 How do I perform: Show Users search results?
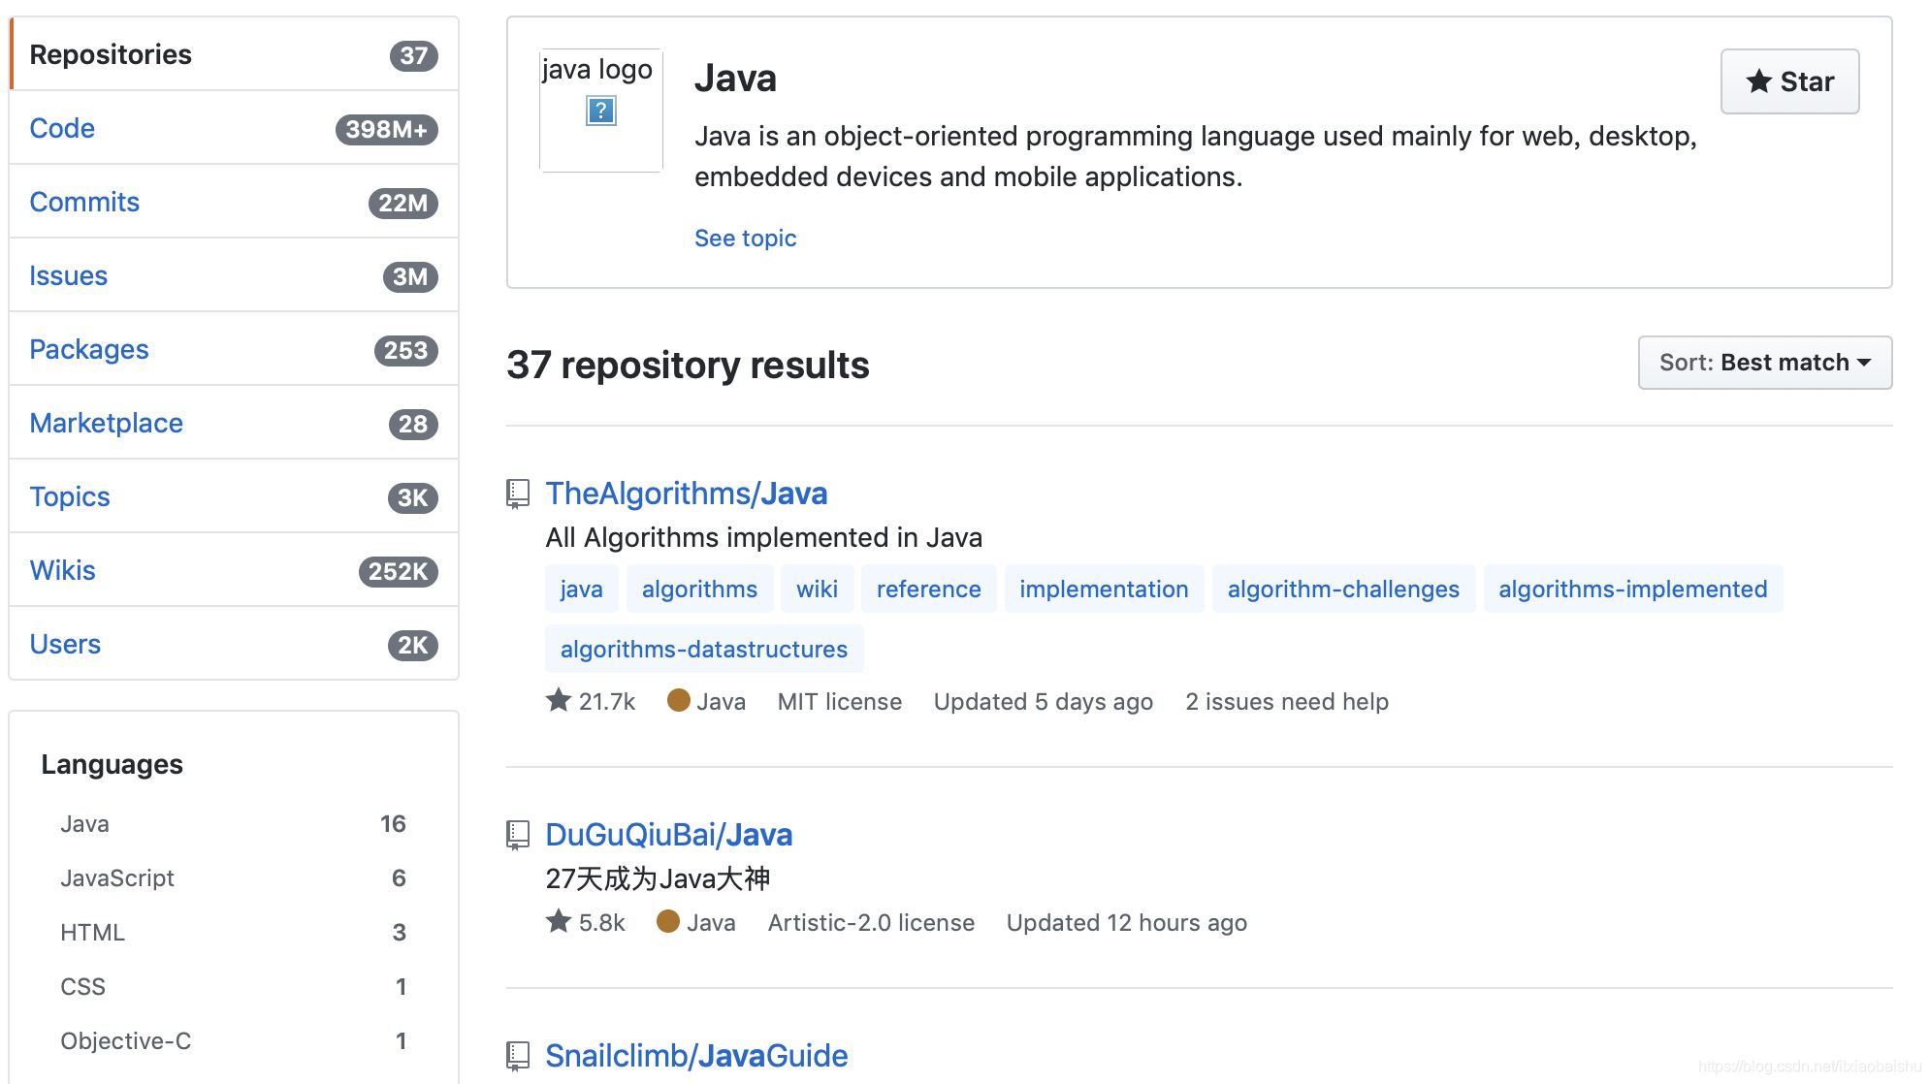[234, 644]
